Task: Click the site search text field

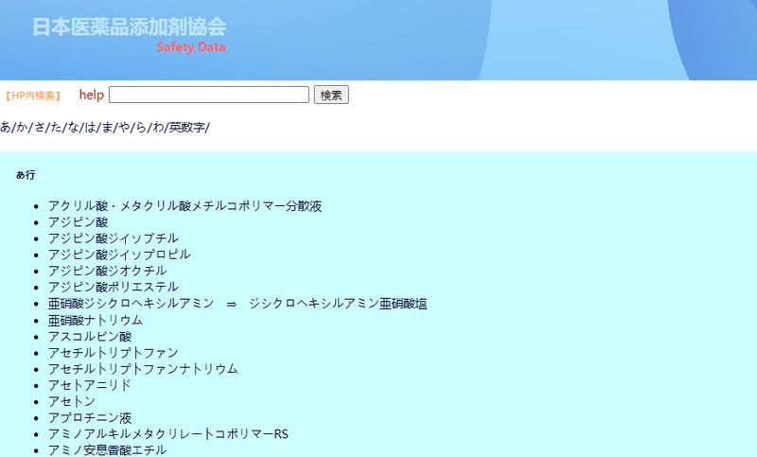Action: coord(208,95)
